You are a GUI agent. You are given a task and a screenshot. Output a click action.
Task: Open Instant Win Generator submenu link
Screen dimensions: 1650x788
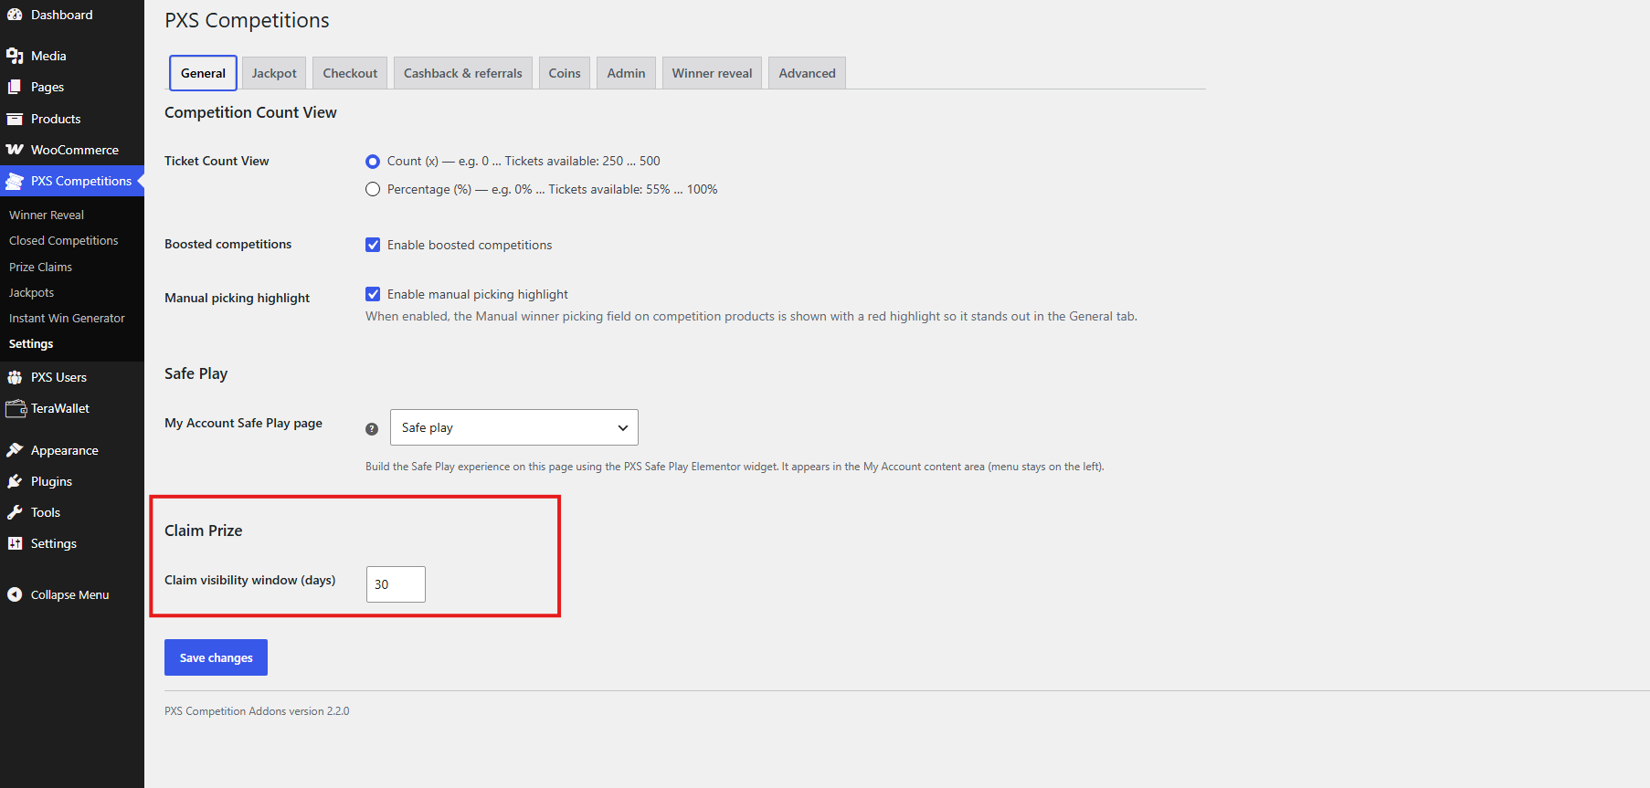coord(67,318)
